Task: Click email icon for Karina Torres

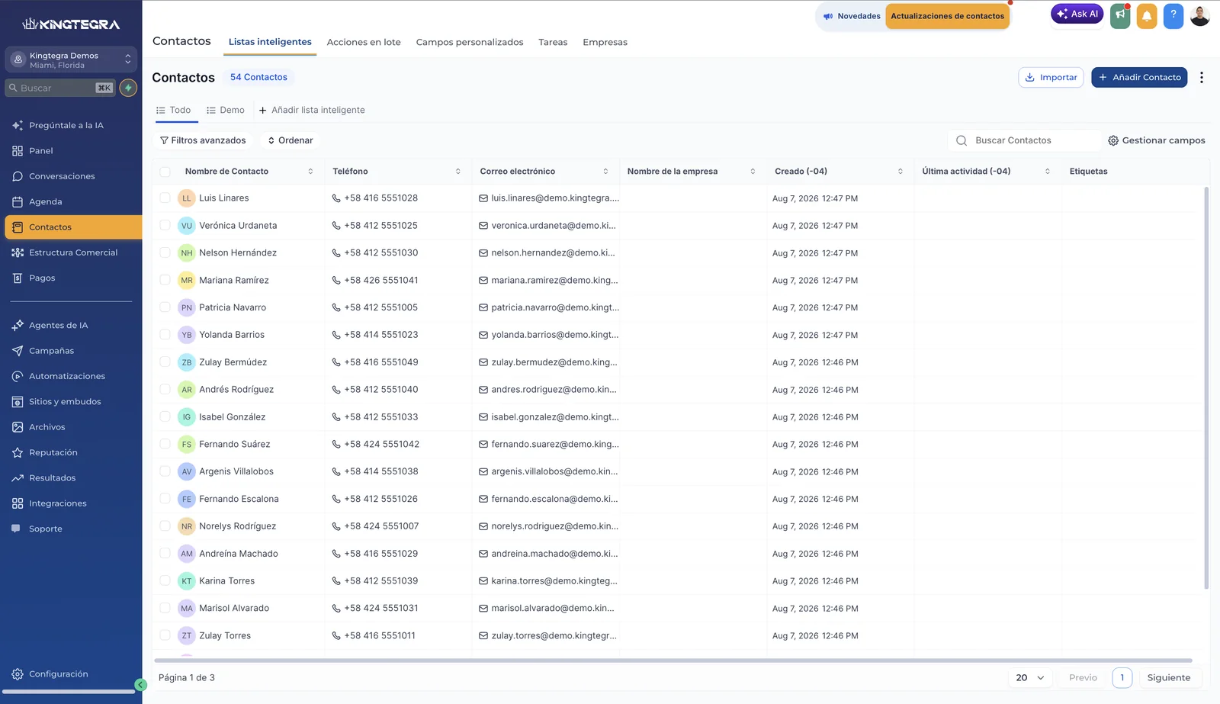Action: tap(483, 581)
